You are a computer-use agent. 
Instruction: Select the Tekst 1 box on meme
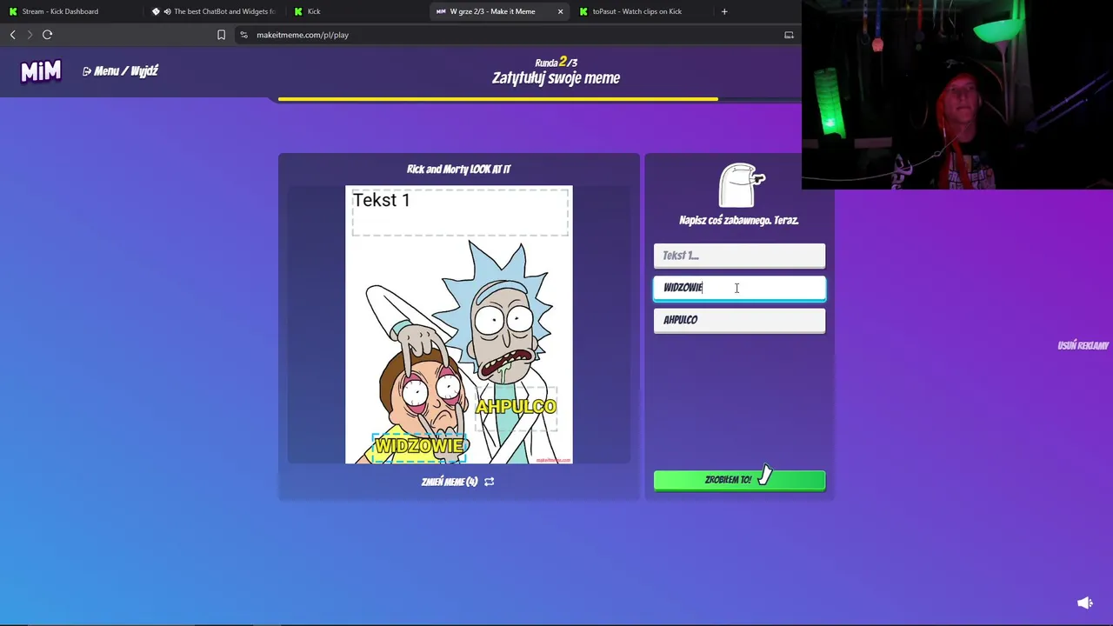[460, 212]
